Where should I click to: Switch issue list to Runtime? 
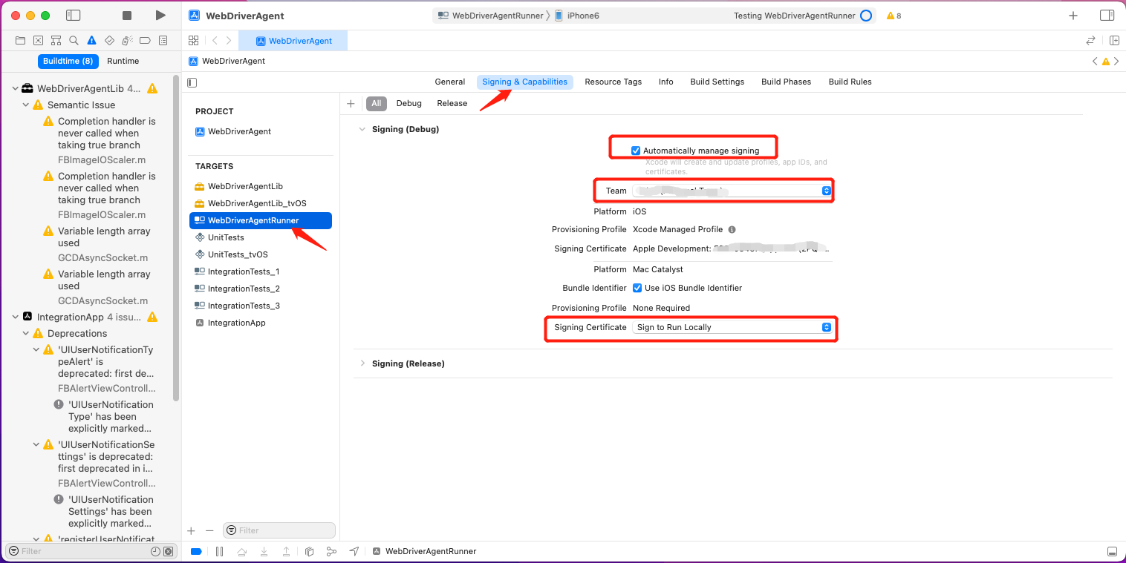pyautogui.click(x=123, y=61)
